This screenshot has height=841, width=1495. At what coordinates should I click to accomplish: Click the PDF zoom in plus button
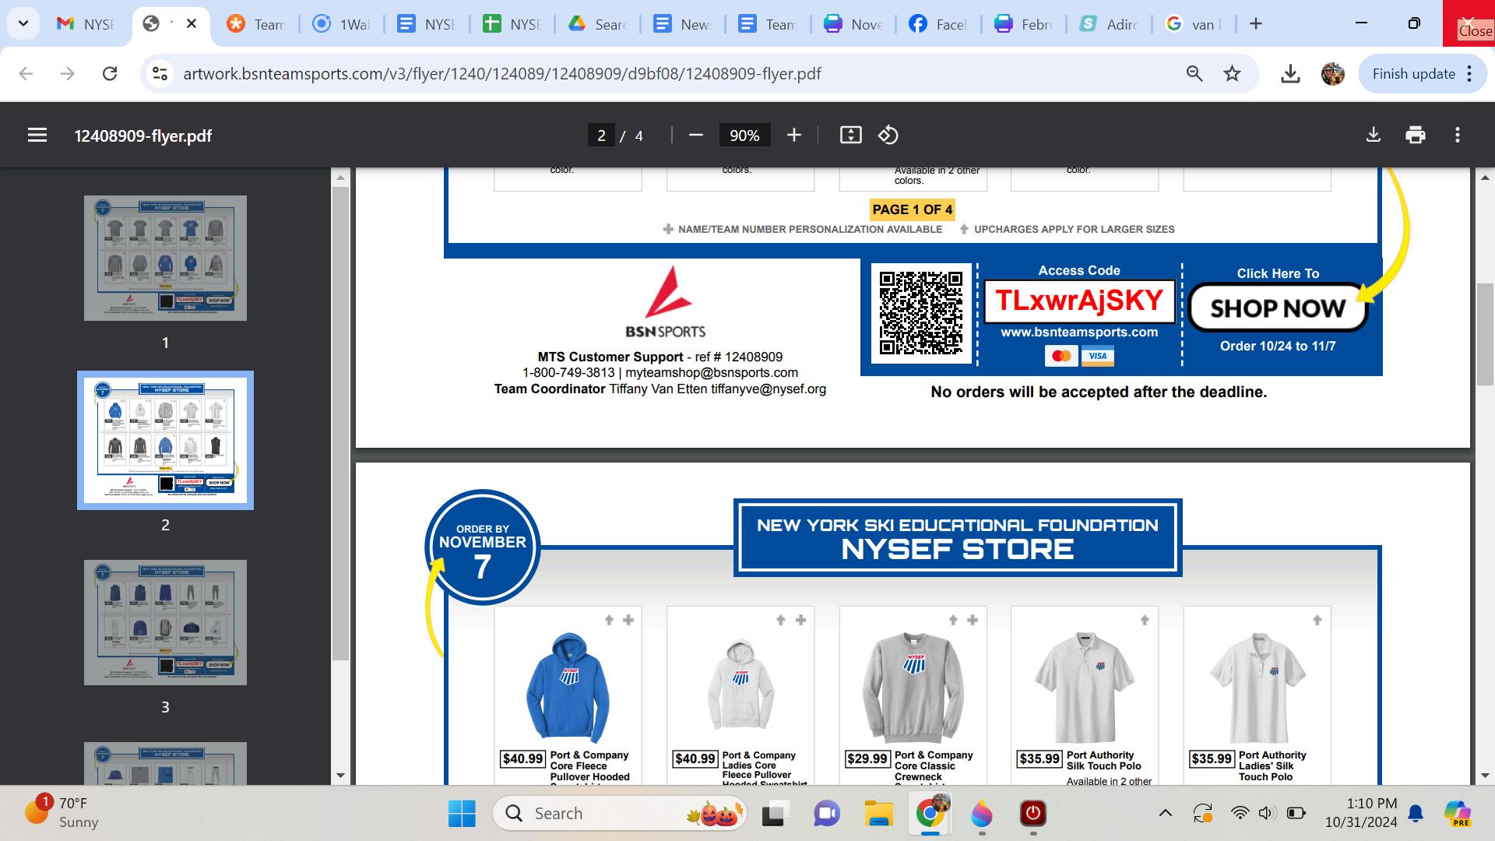tap(793, 135)
